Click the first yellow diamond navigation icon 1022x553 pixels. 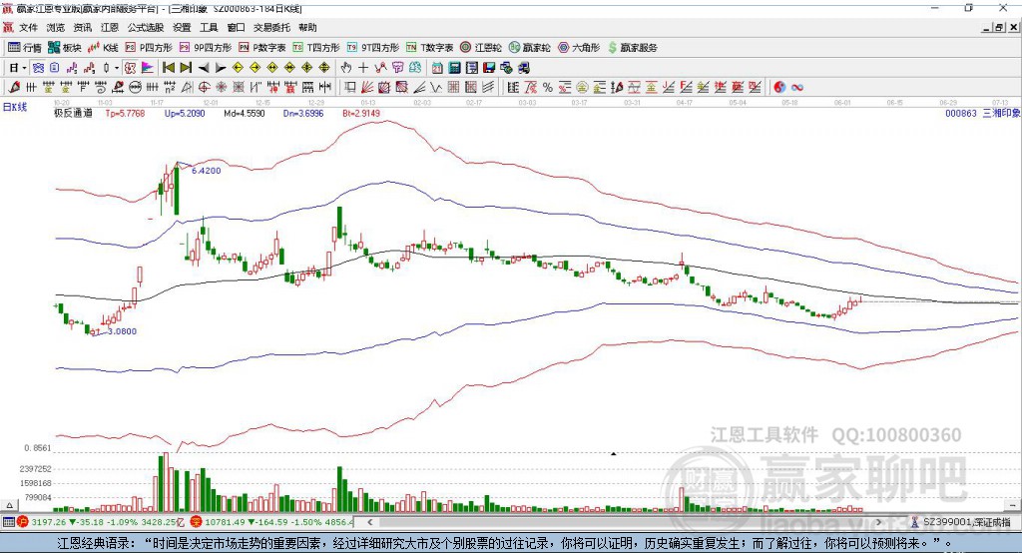tap(238, 68)
